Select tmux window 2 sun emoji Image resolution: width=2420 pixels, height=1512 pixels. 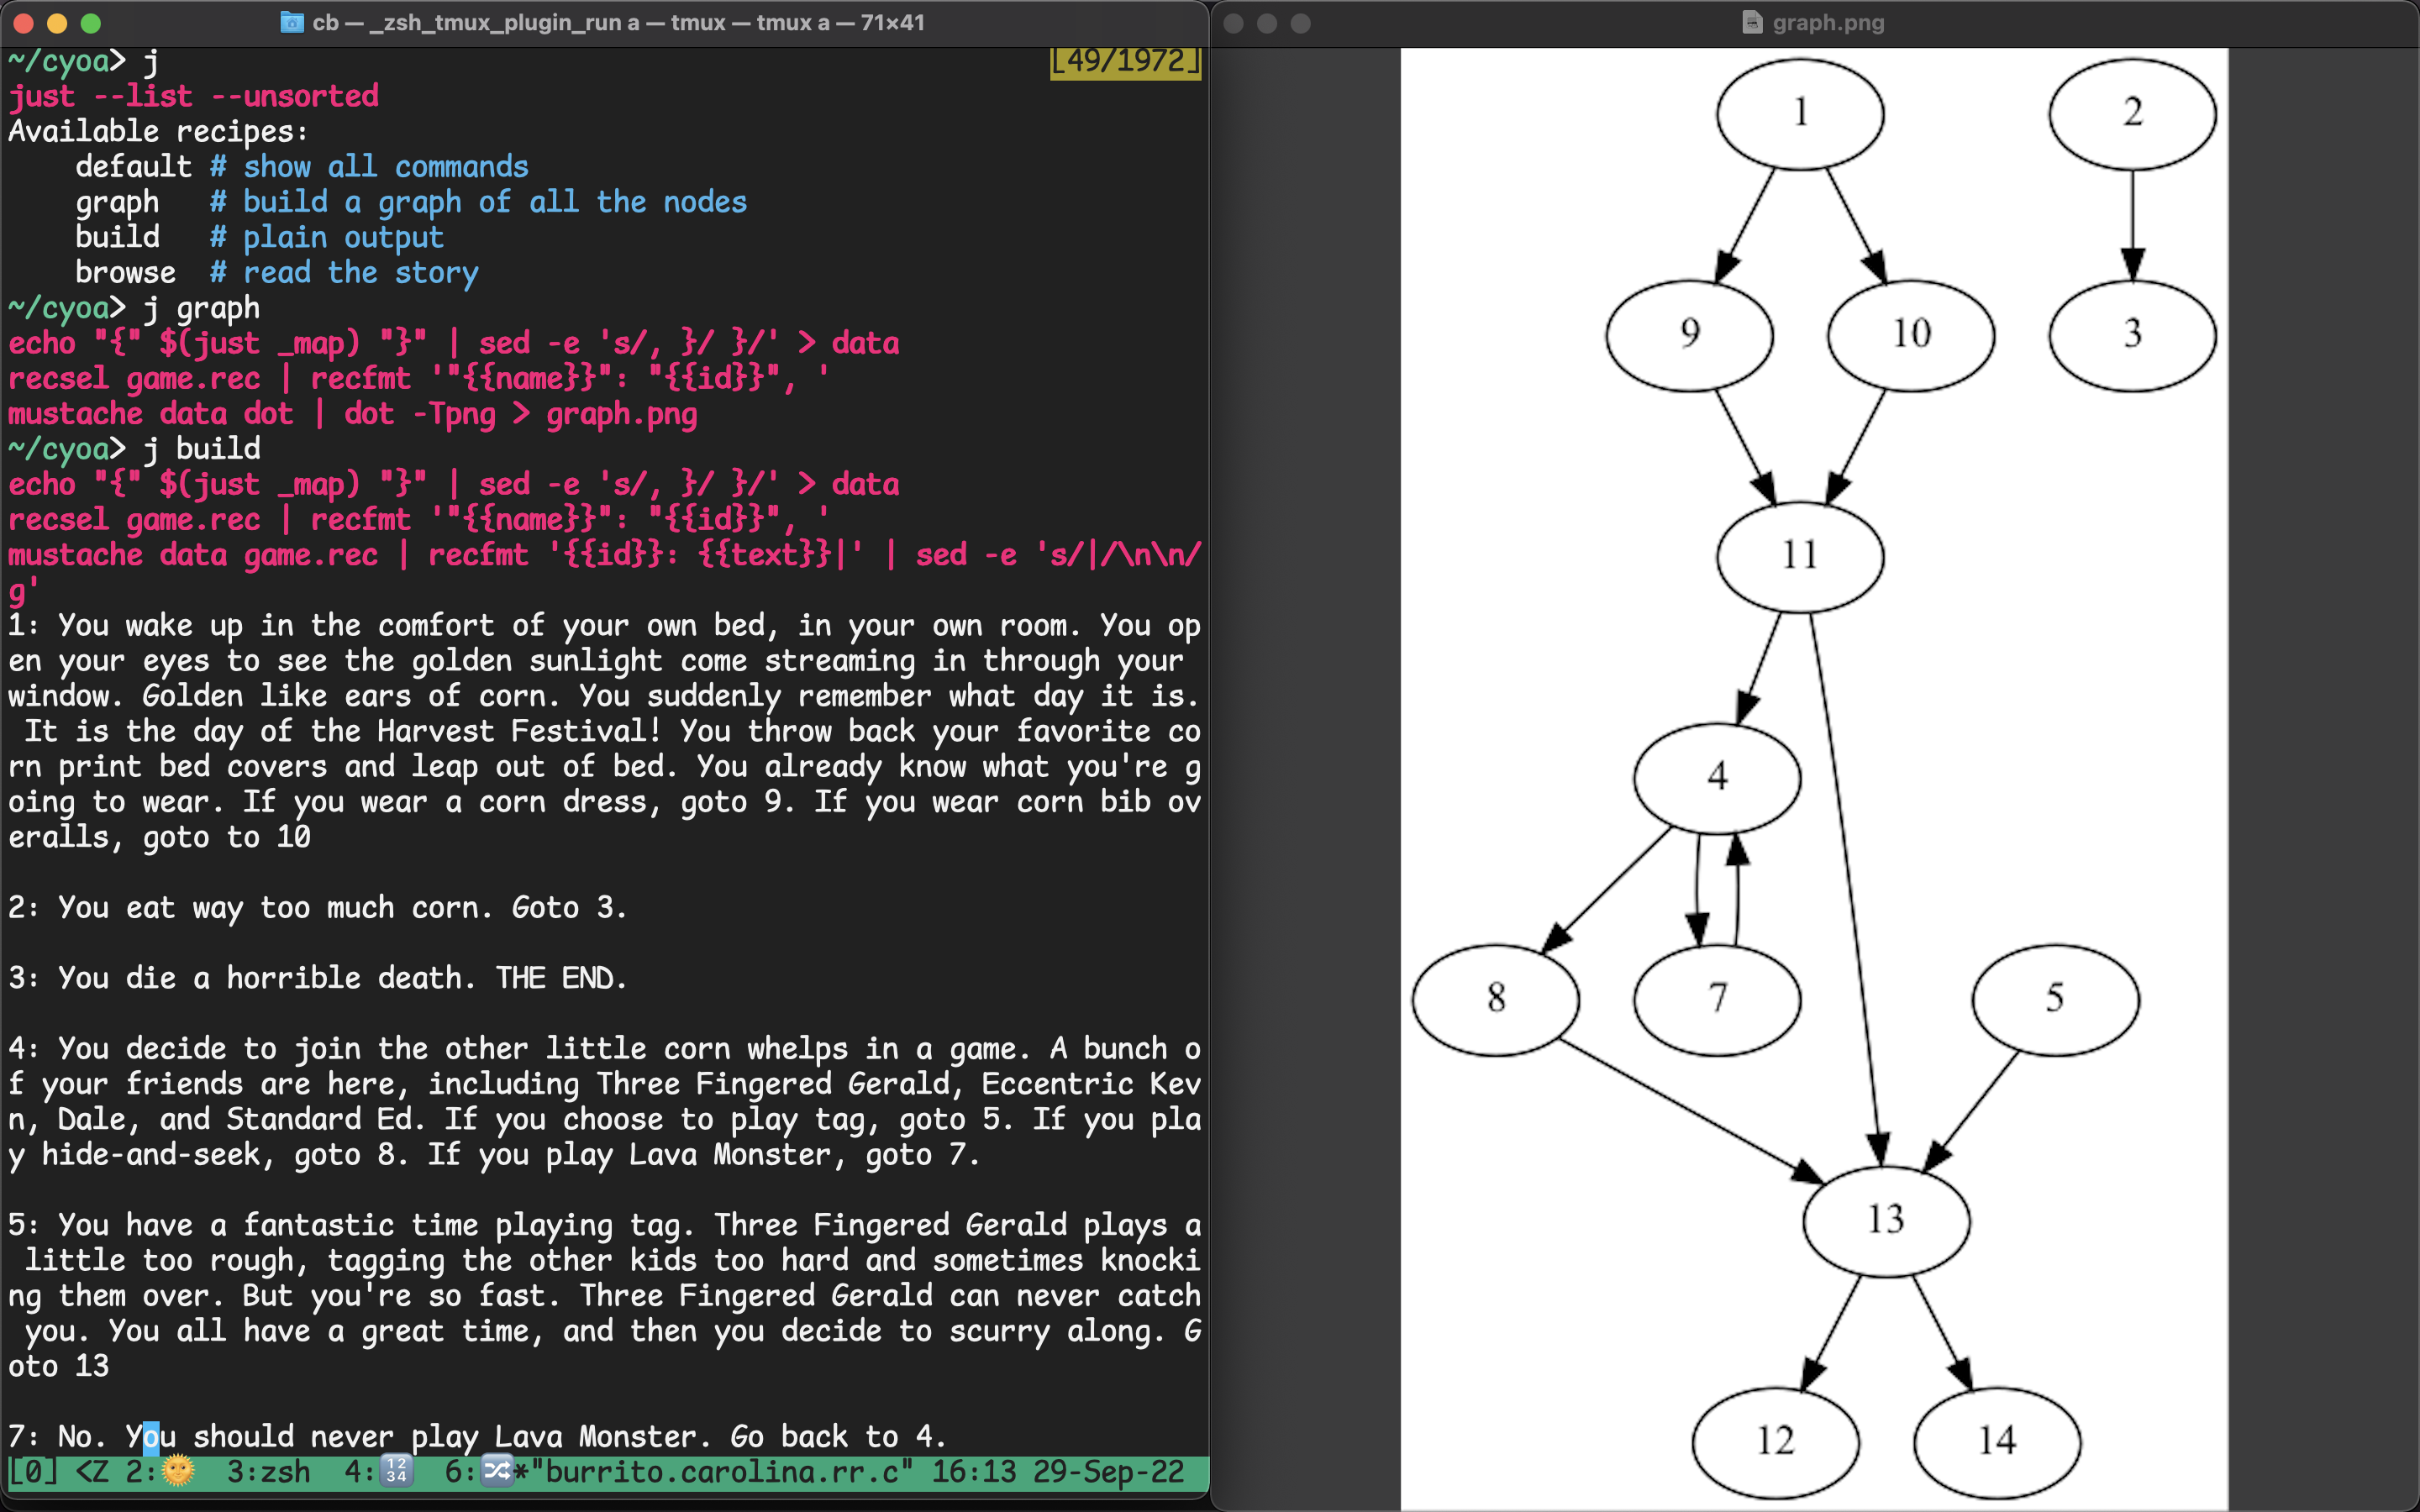(x=178, y=1471)
